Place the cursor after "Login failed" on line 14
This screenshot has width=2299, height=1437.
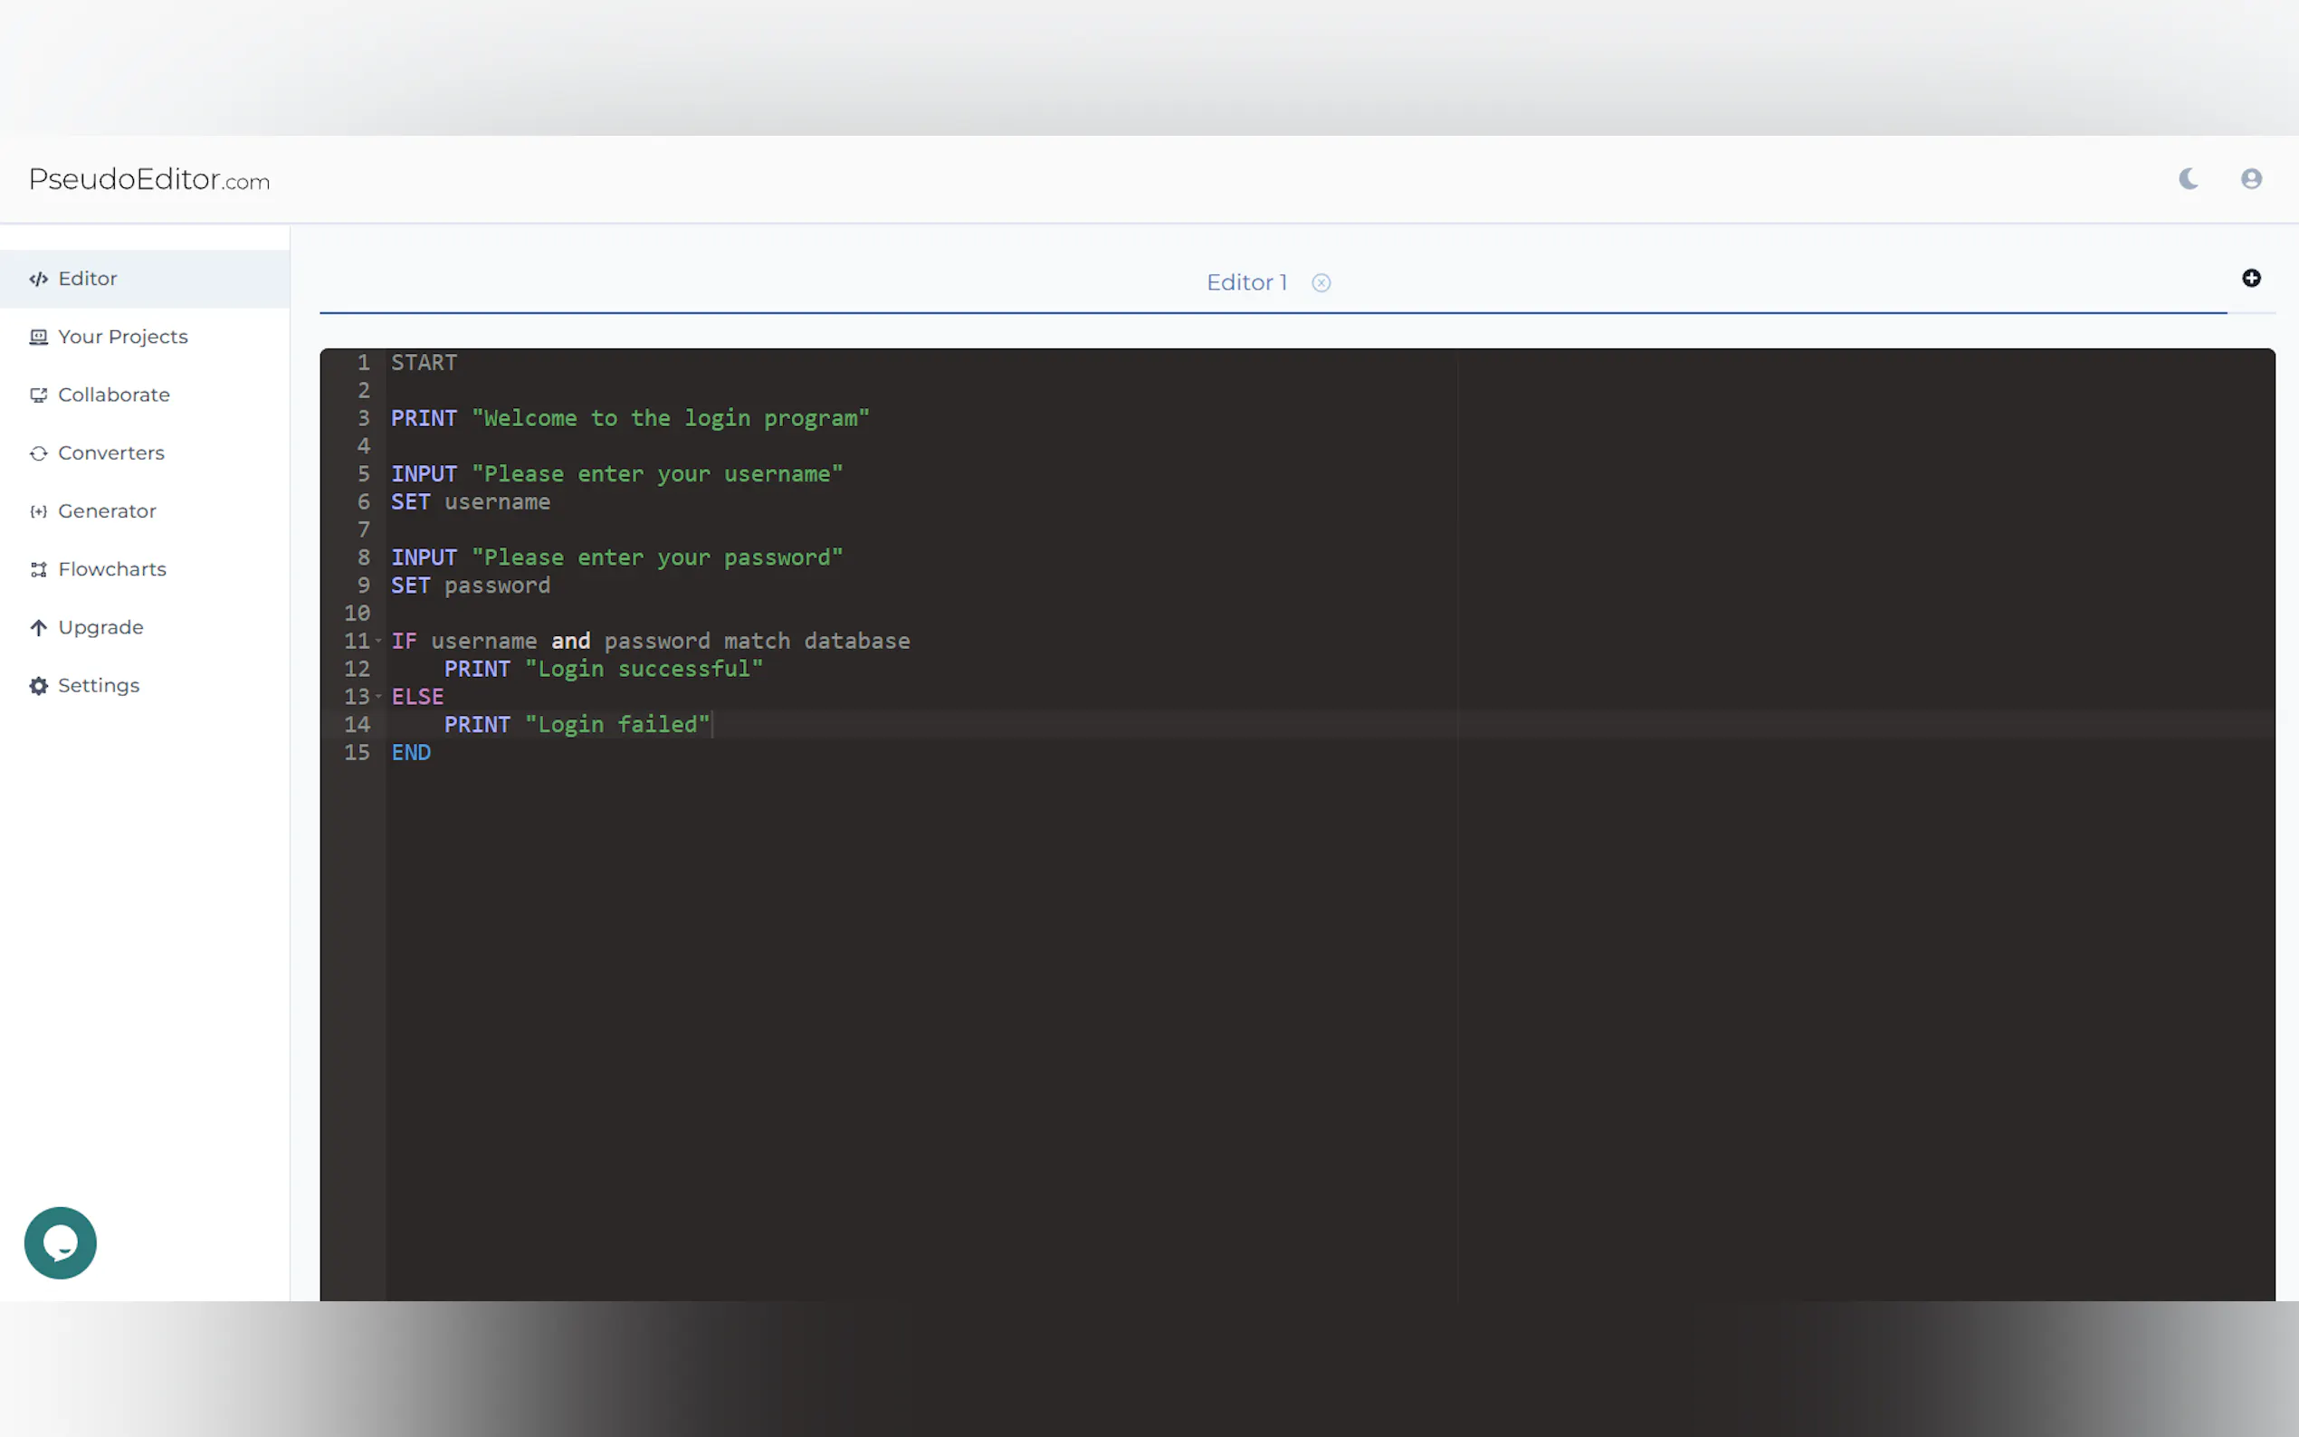coord(715,724)
